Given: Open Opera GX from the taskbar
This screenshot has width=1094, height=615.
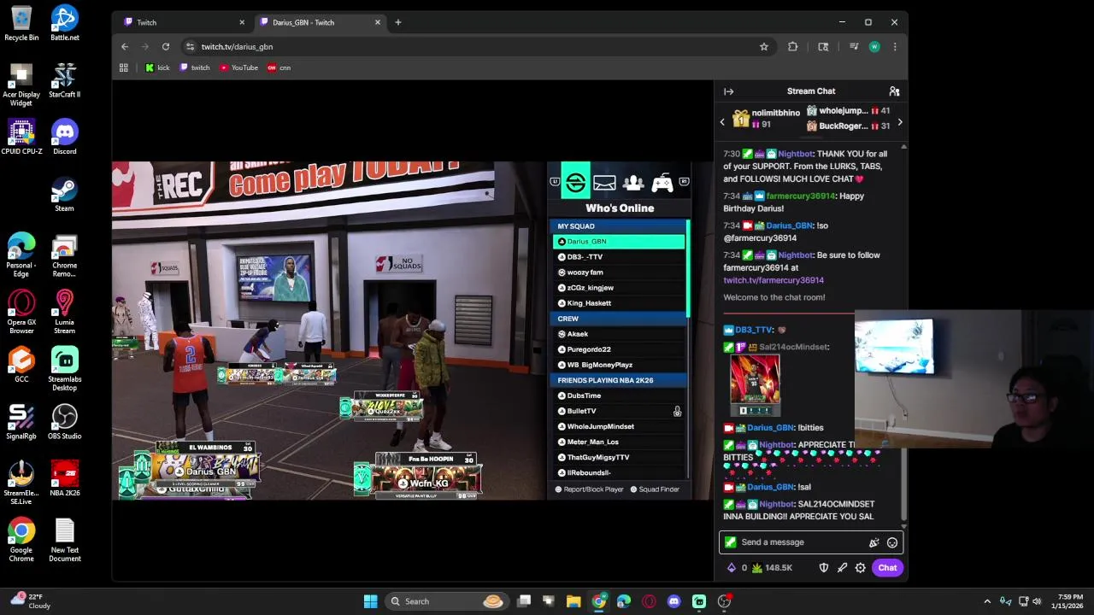Looking at the screenshot, I should pos(649,601).
